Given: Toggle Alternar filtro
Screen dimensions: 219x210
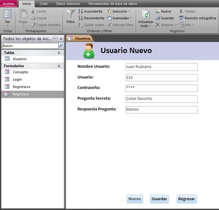Looking at the screenshot, I should [120, 25].
